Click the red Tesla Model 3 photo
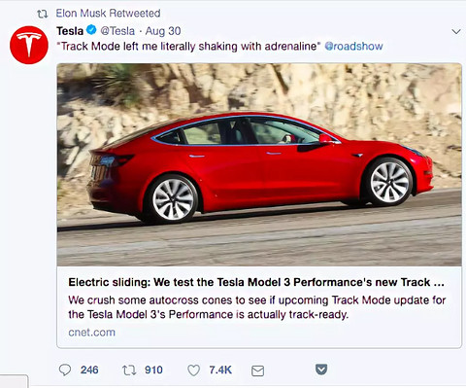466x388 pixels. tap(259, 164)
